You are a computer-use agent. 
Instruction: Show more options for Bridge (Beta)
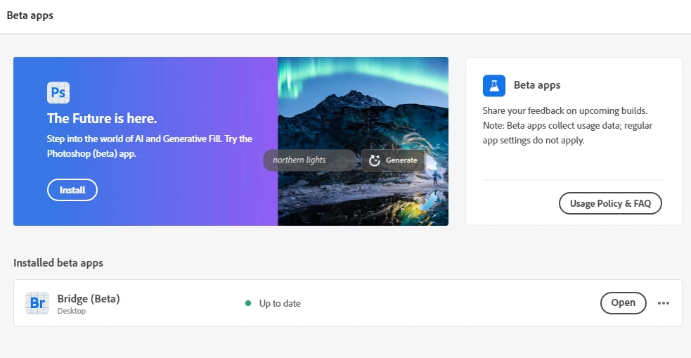coord(664,303)
